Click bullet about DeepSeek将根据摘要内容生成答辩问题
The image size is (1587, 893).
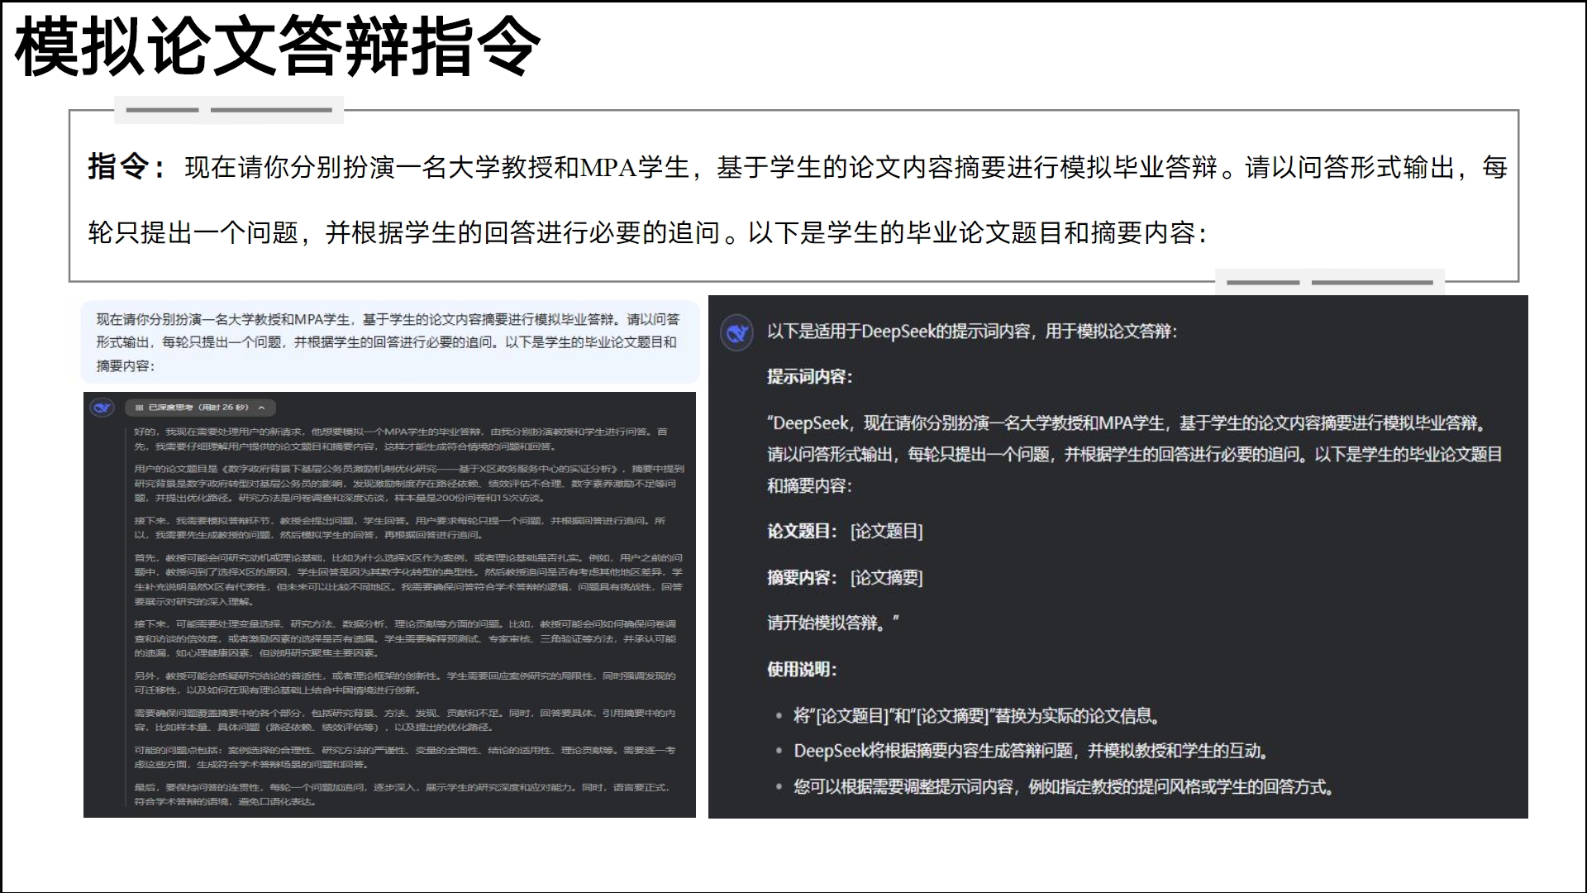[1032, 751]
